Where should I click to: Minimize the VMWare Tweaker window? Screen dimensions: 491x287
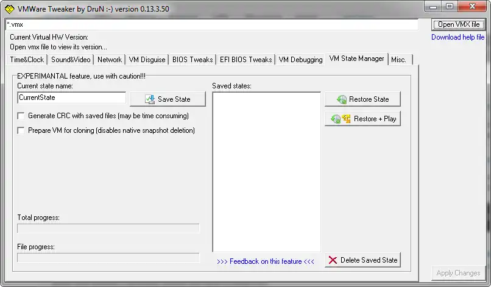[x=433, y=7]
